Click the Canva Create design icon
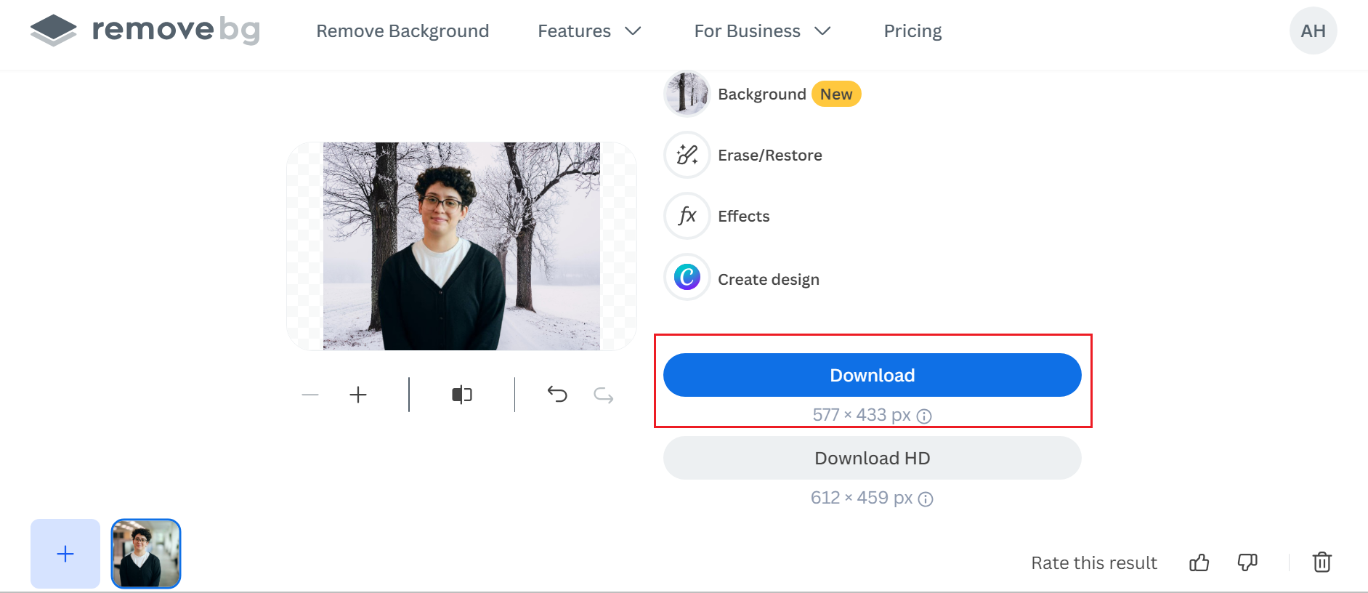 (687, 277)
